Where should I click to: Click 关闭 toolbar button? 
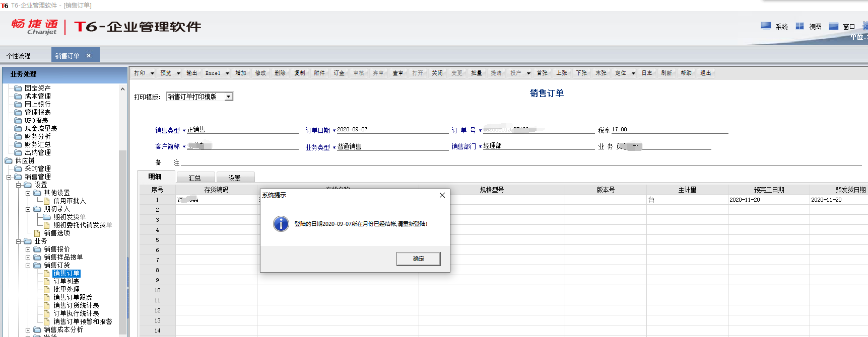coord(437,73)
